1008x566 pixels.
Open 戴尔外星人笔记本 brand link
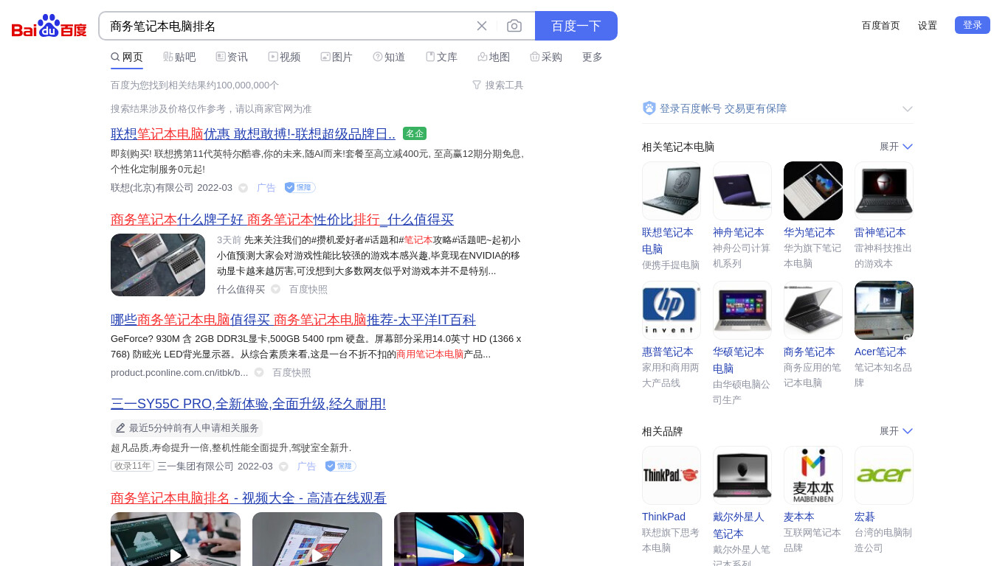point(739,525)
